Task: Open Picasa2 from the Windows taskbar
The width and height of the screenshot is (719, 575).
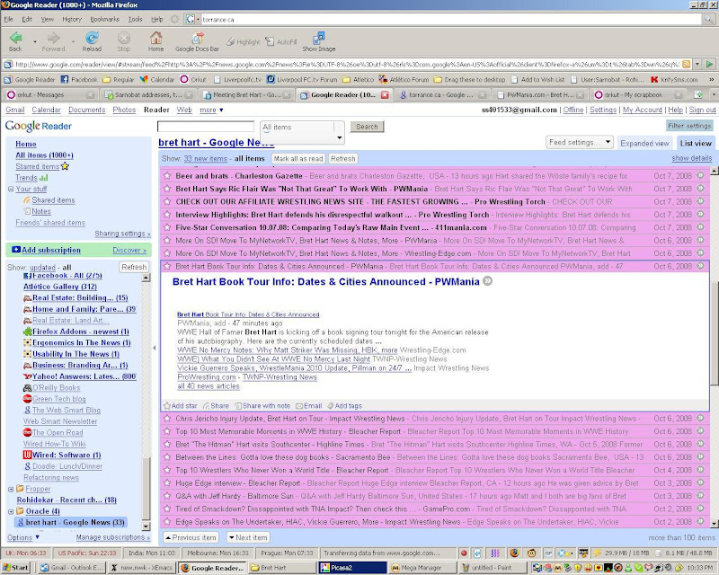Action: [352, 568]
